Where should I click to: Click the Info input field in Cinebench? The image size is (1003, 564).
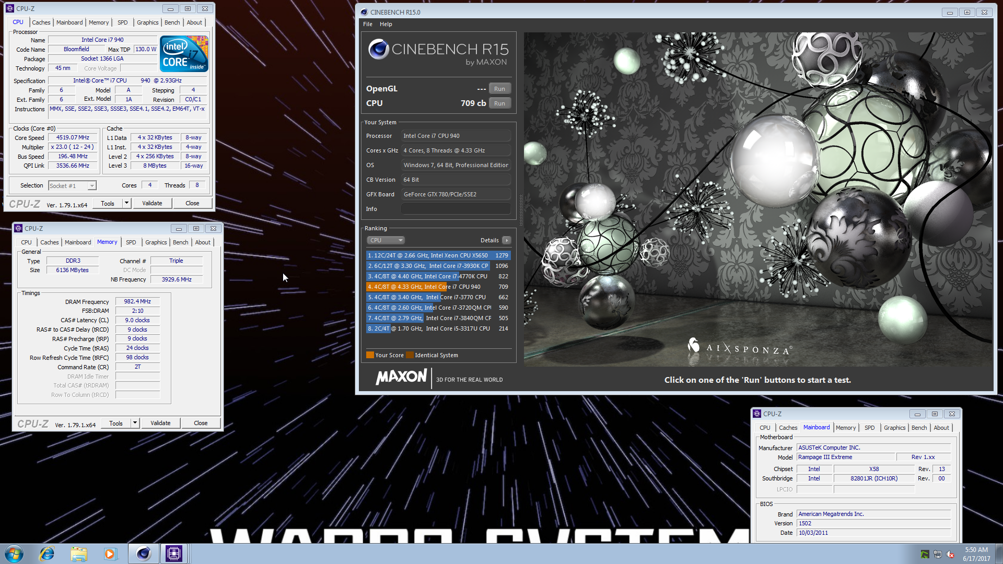pos(456,209)
